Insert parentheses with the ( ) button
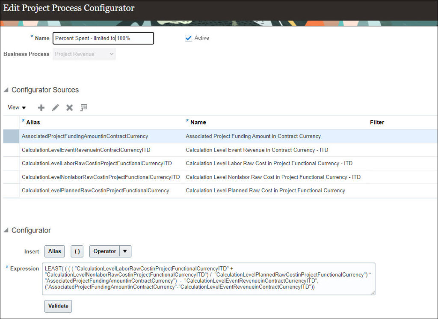The height and width of the screenshot is (319, 438). [77, 251]
